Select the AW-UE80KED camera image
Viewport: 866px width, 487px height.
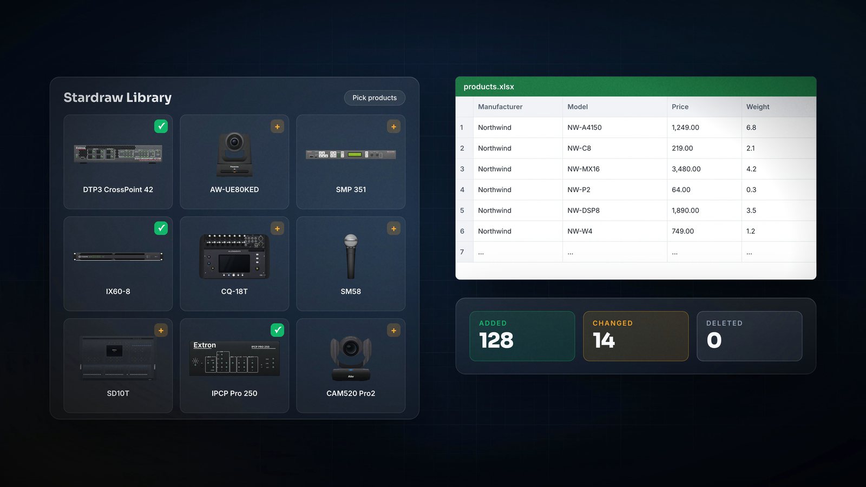[234, 155]
